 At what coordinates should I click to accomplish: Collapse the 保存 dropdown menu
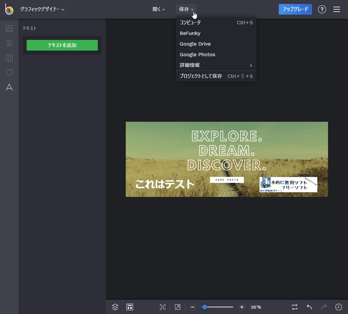(186, 9)
